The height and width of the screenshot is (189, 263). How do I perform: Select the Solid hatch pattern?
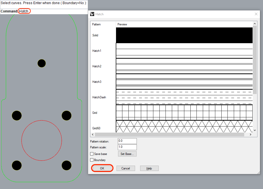pos(95,35)
